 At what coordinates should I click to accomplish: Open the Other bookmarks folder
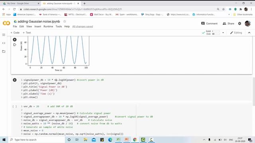tap(243, 14)
